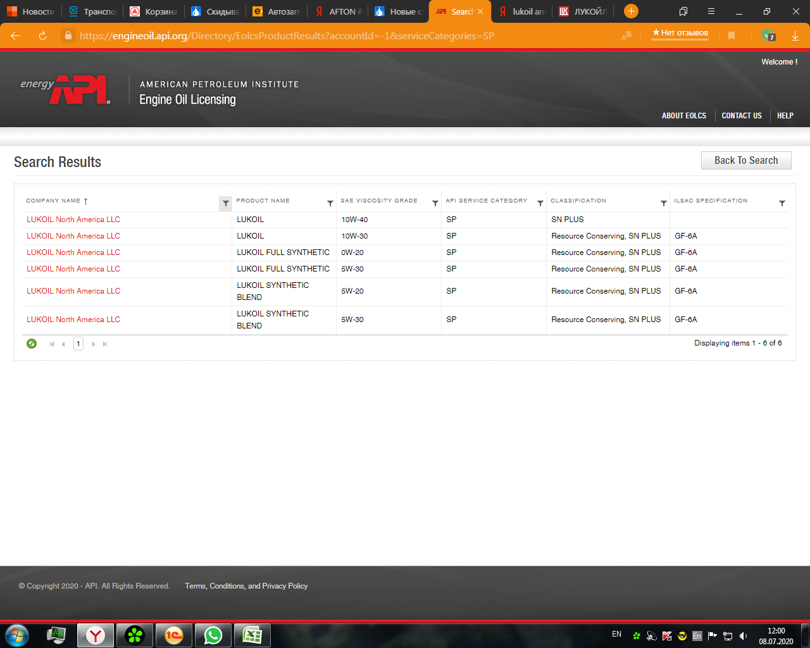The width and height of the screenshot is (810, 648).
Task: Refresh the results grid with green icon
Action: coord(32,344)
